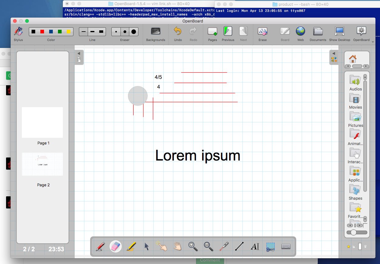Erase the page contents
Image resolution: width=380 pixels, height=264 pixels.
pyautogui.click(x=263, y=32)
